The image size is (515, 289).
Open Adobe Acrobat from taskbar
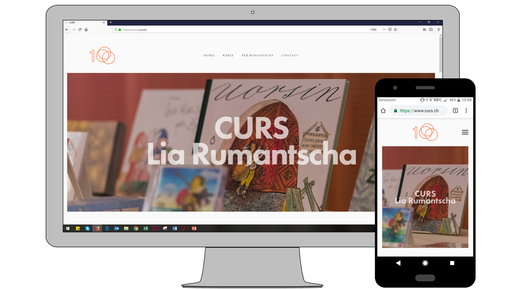click(184, 228)
